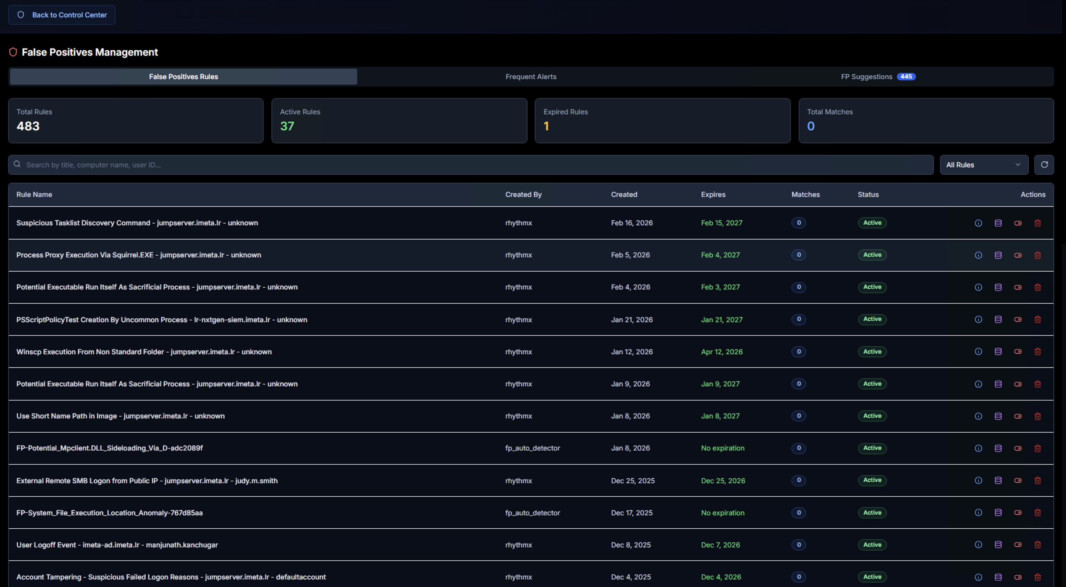This screenshot has width=1066, height=587.
Task: Disable the Use Short Name Path rule
Action: [x=1018, y=416]
